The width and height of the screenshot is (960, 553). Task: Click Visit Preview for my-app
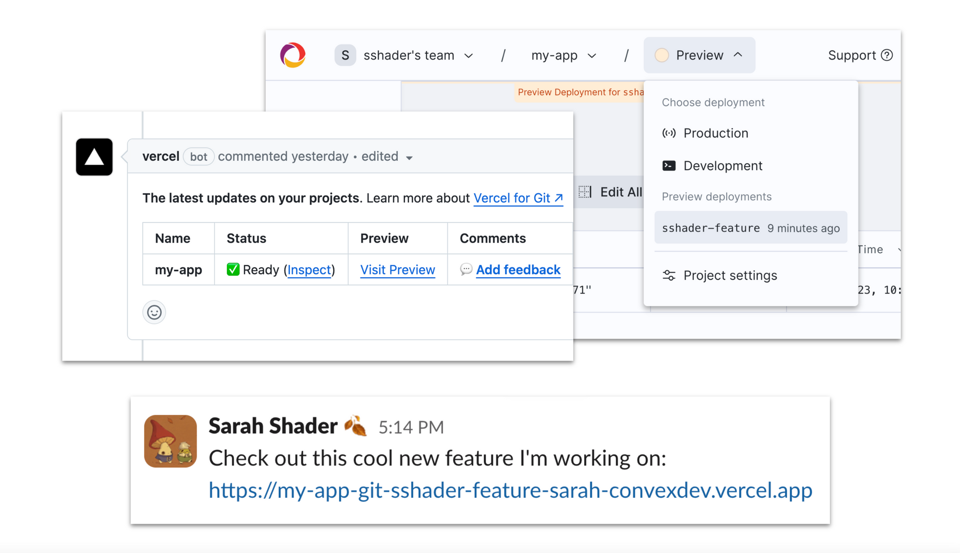coord(397,270)
